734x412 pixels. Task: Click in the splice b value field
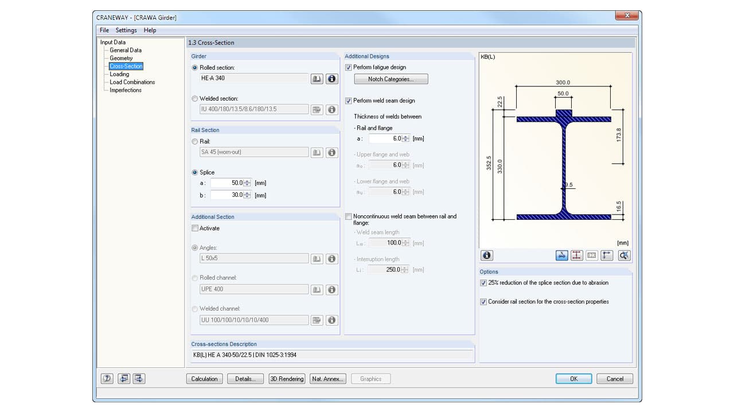tap(227, 195)
